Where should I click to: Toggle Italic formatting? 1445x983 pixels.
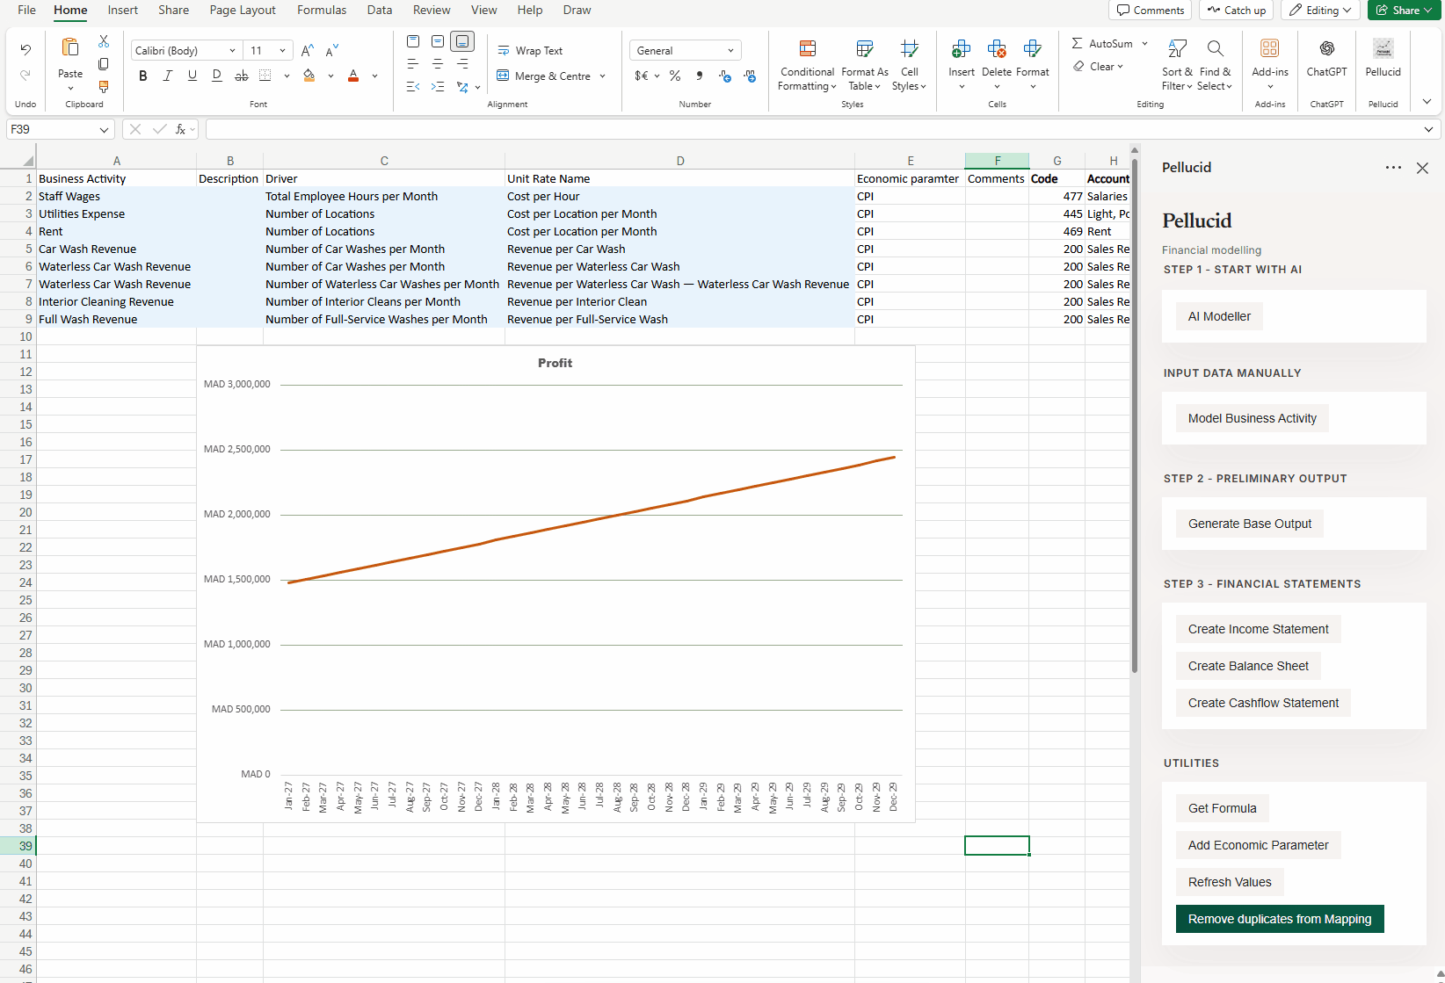pyautogui.click(x=168, y=76)
